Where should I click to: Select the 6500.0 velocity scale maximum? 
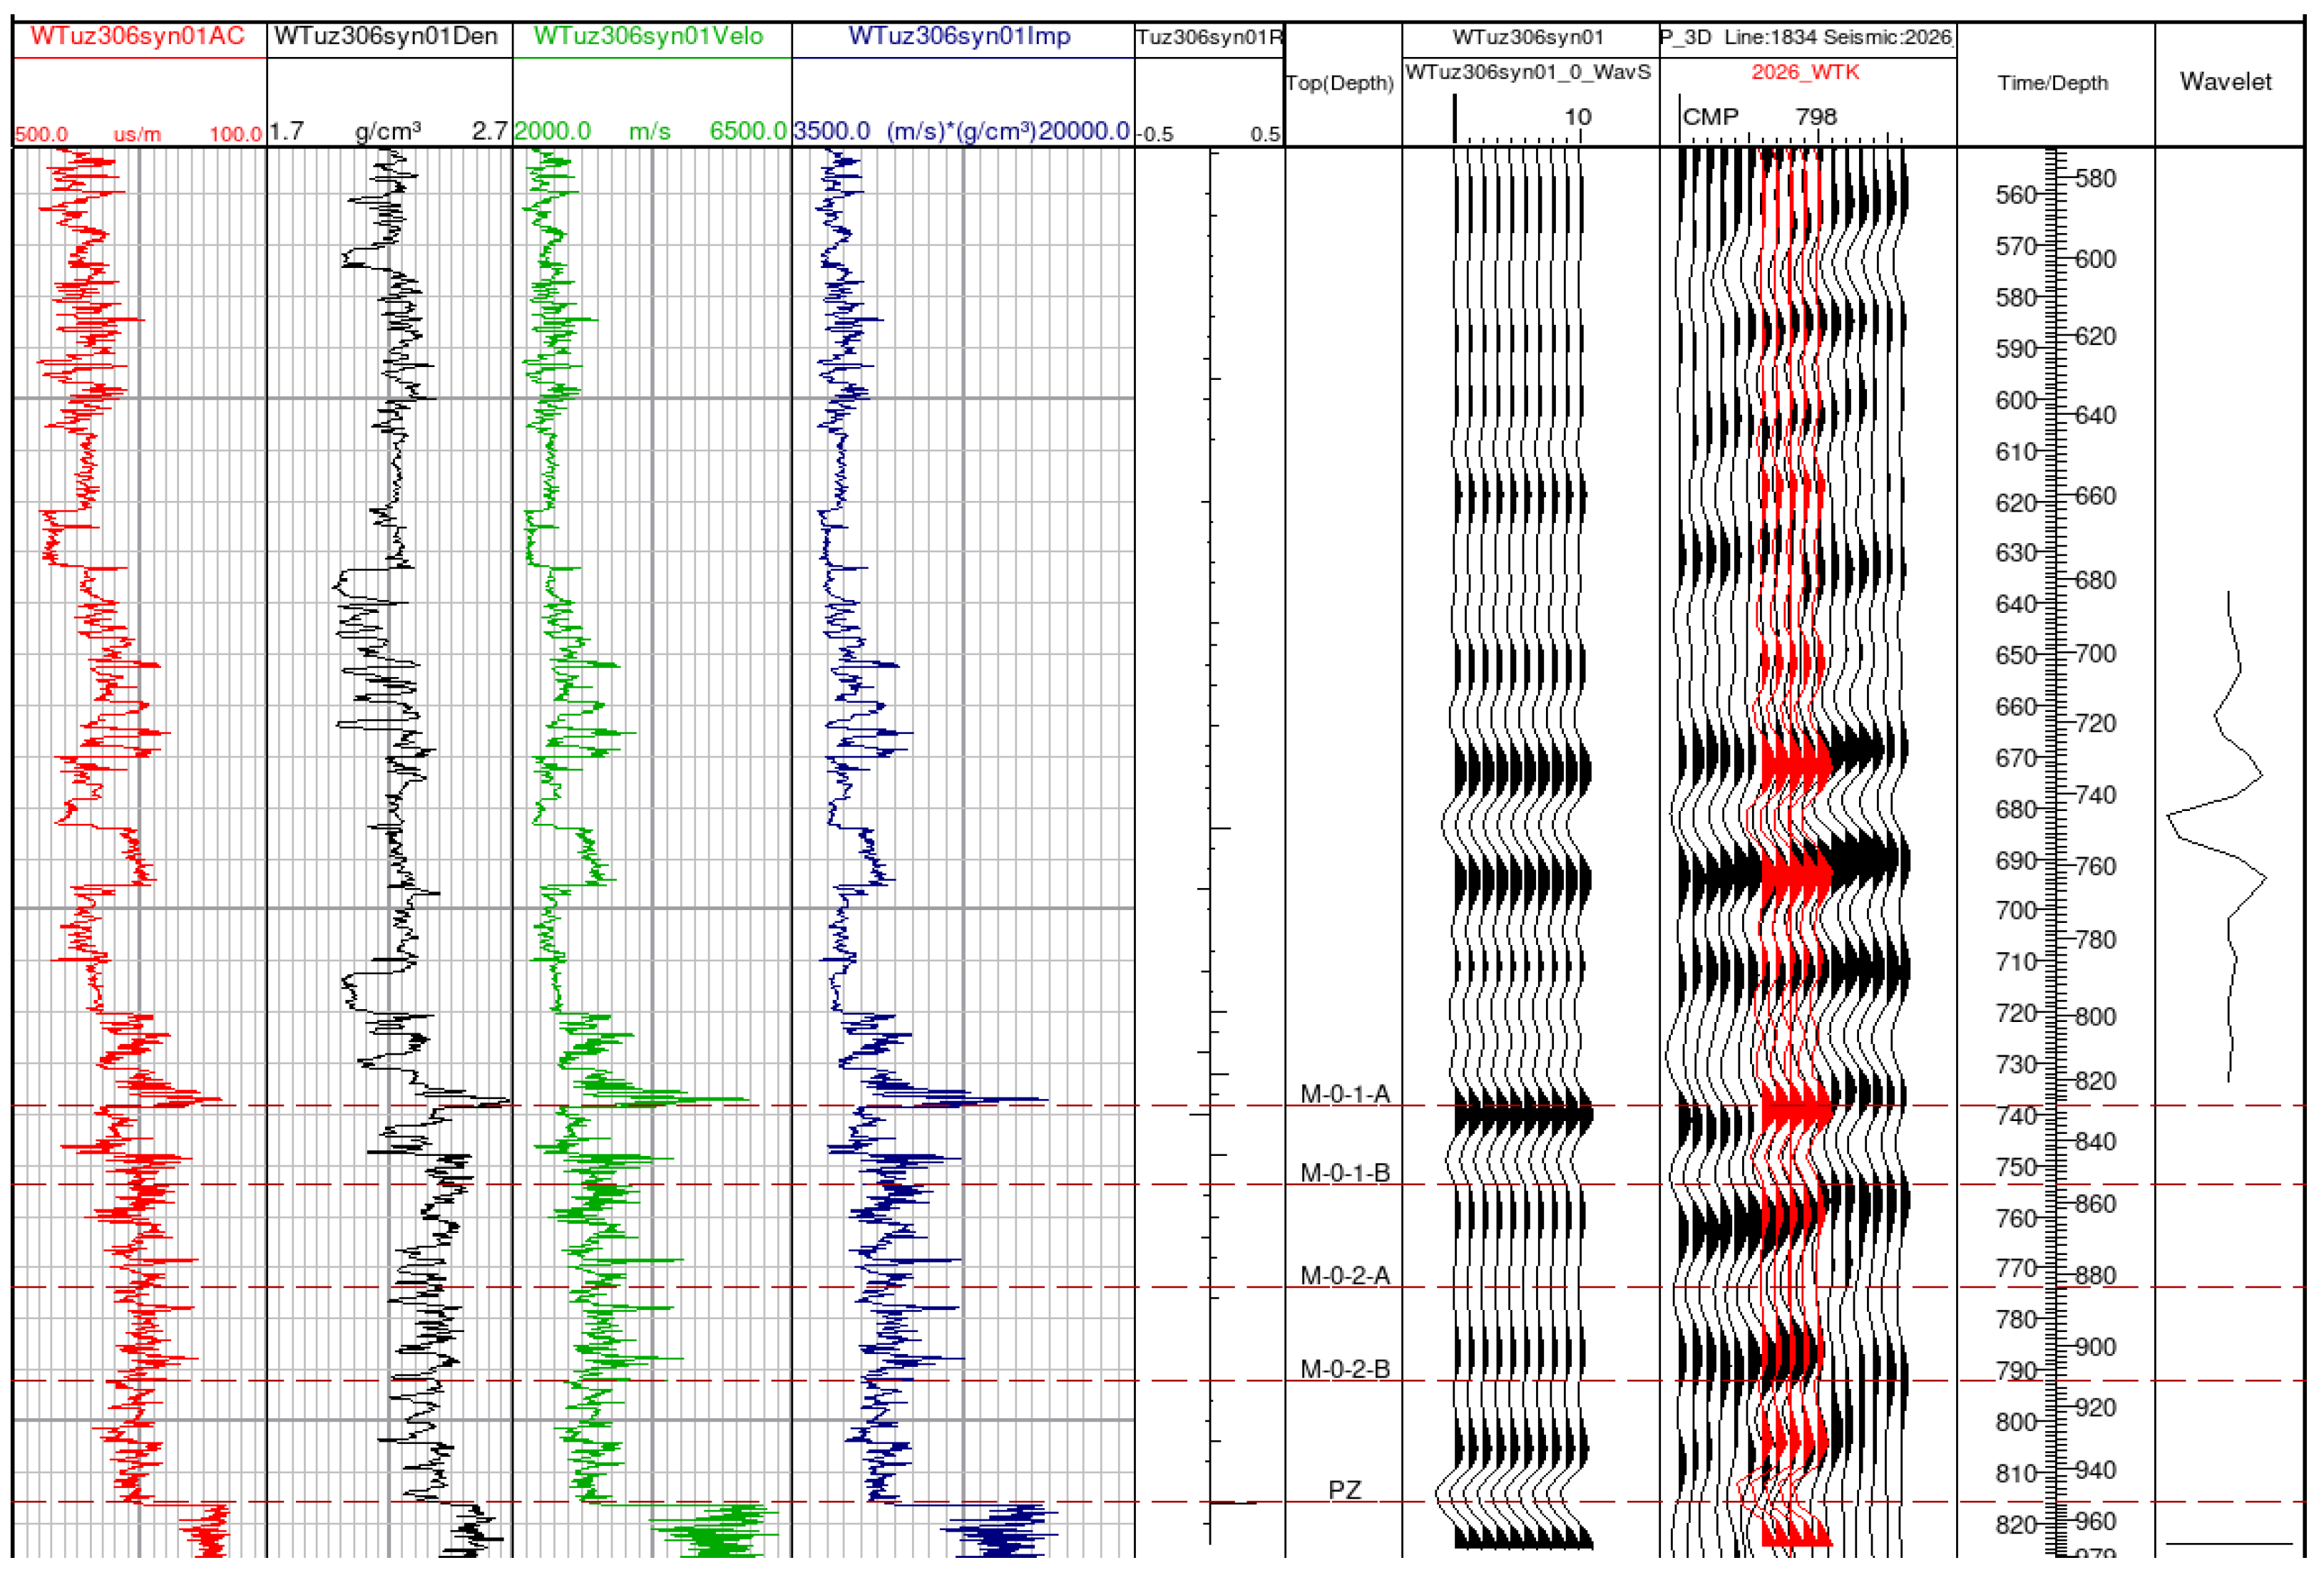pos(748,132)
